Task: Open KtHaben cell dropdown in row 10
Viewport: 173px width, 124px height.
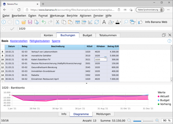Action: click(x=105, y=58)
